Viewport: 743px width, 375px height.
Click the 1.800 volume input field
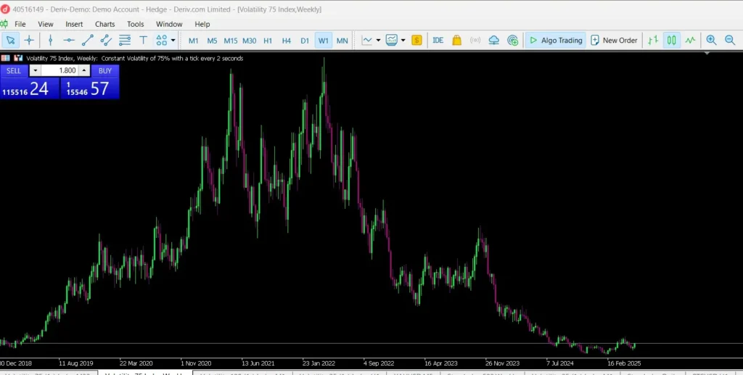pos(59,70)
